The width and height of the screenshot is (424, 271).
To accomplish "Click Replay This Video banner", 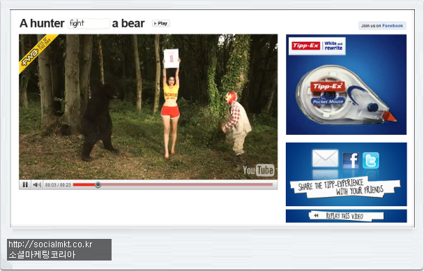I will pyautogui.click(x=346, y=216).
